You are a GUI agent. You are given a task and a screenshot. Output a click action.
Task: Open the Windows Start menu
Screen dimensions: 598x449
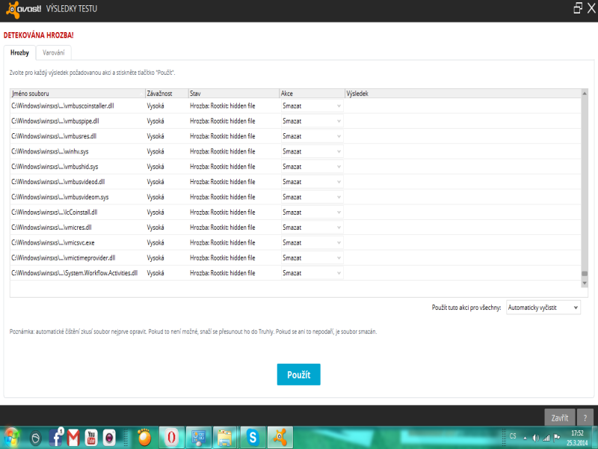pyautogui.click(x=11, y=438)
